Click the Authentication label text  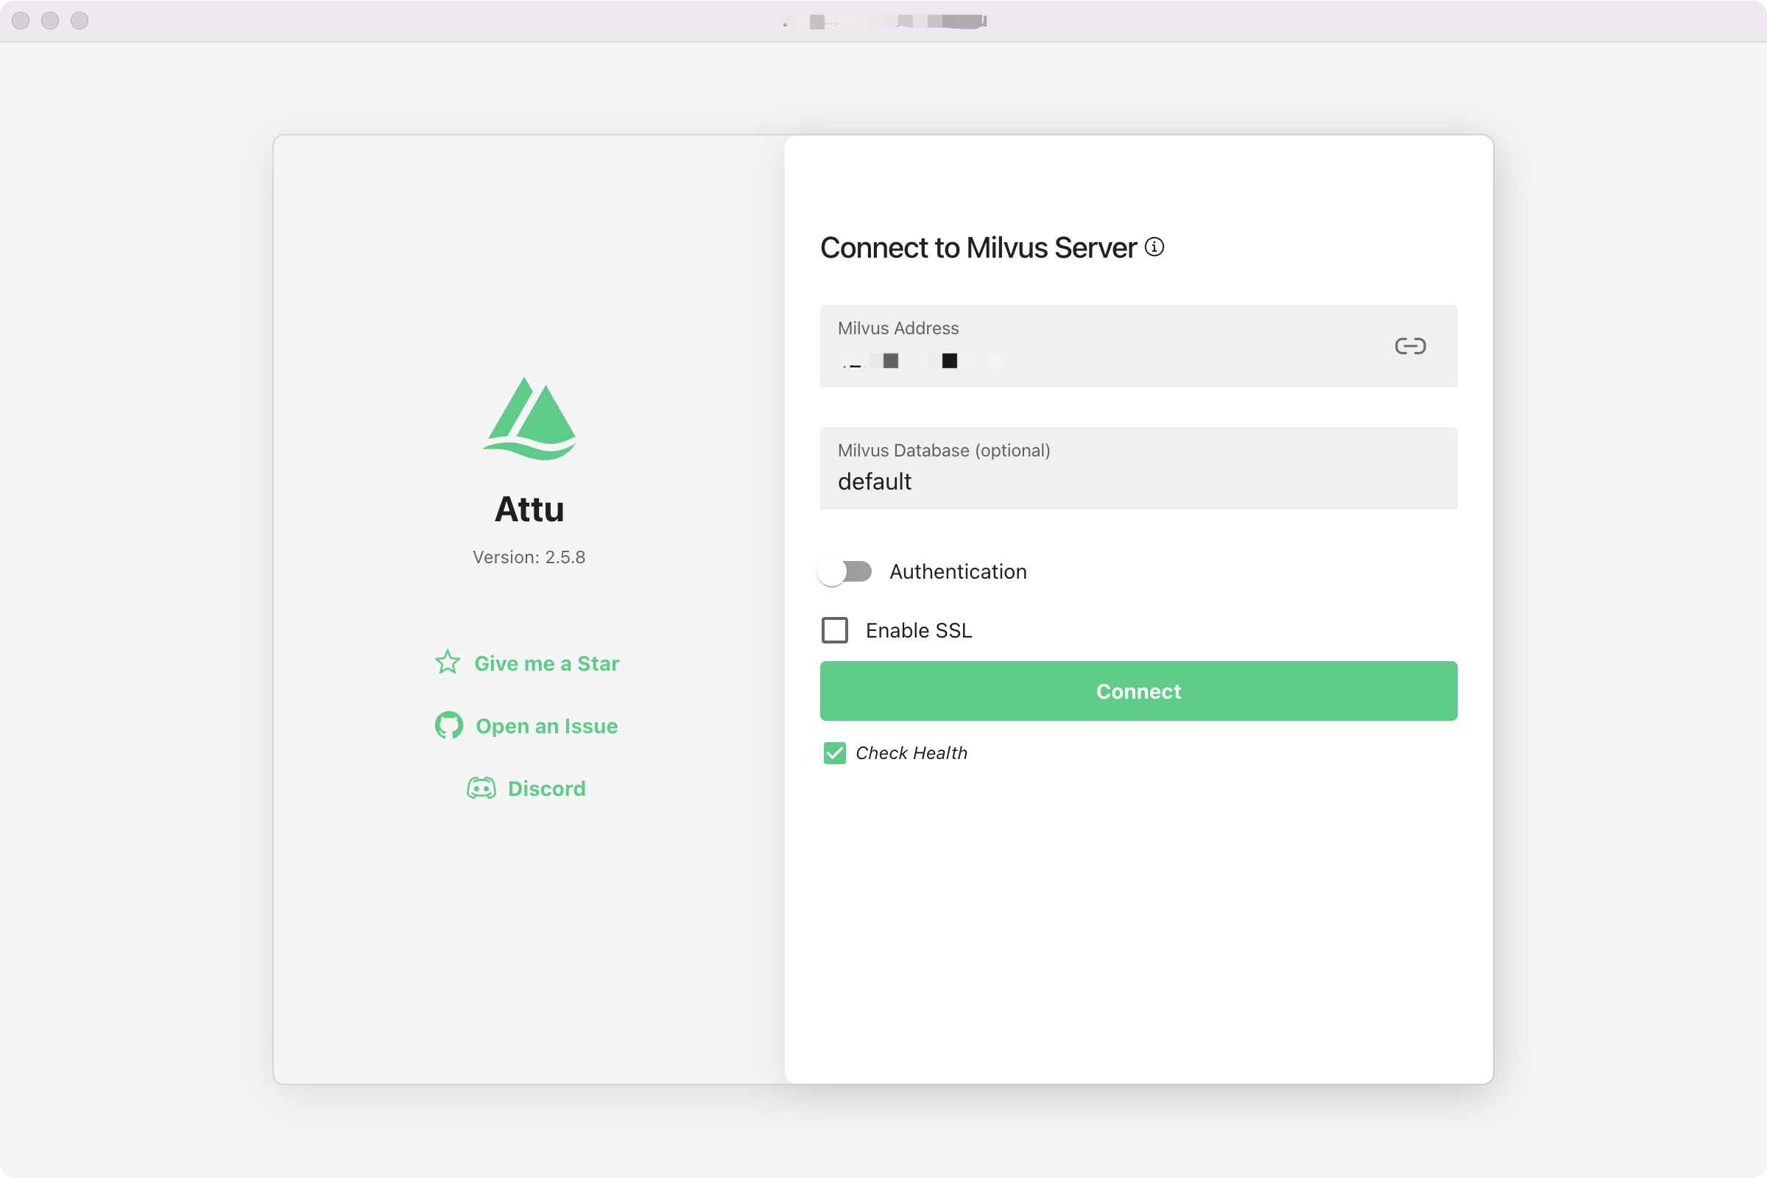[x=958, y=572]
